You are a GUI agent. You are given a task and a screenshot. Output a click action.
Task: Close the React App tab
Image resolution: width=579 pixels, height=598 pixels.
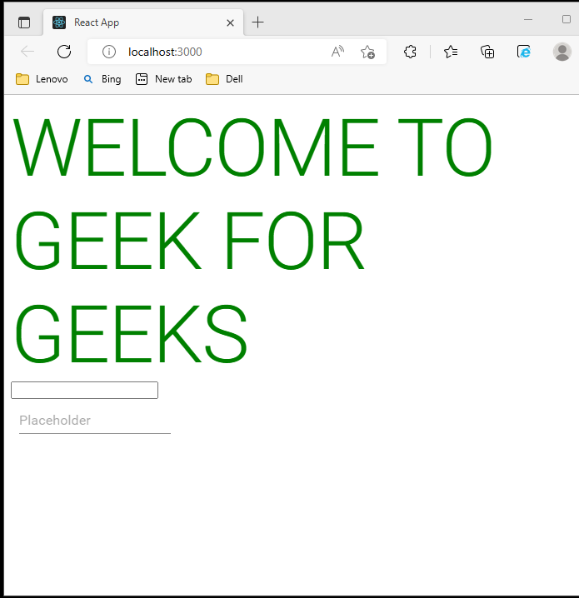tap(229, 22)
